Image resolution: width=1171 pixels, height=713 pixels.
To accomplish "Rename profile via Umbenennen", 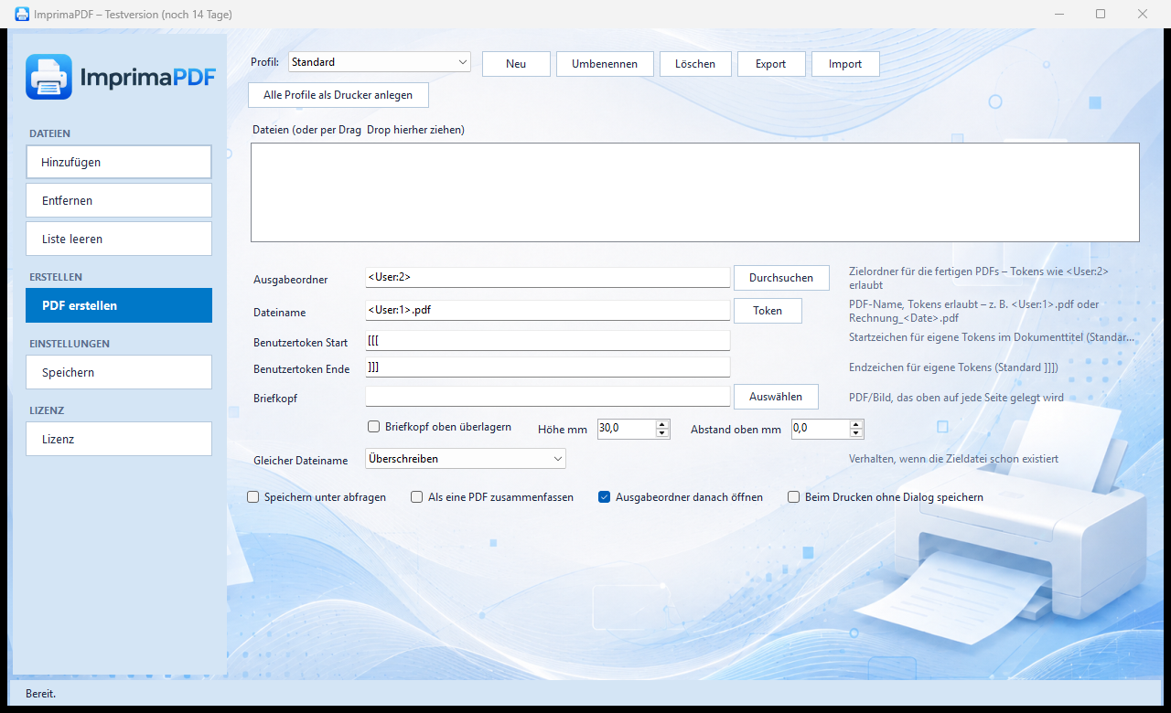I will [605, 64].
